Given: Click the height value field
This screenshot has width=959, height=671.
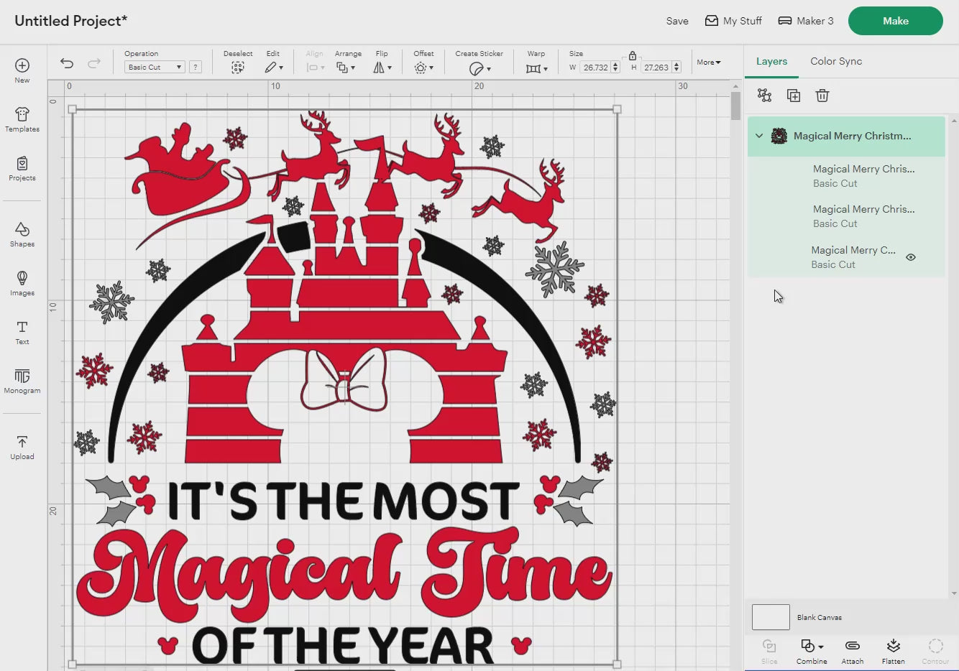Looking at the screenshot, I should coord(656,68).
